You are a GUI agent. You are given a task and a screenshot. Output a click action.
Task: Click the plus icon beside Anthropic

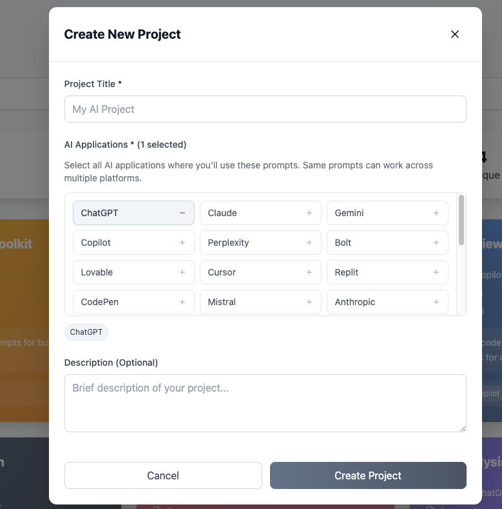tap(436, 302)
